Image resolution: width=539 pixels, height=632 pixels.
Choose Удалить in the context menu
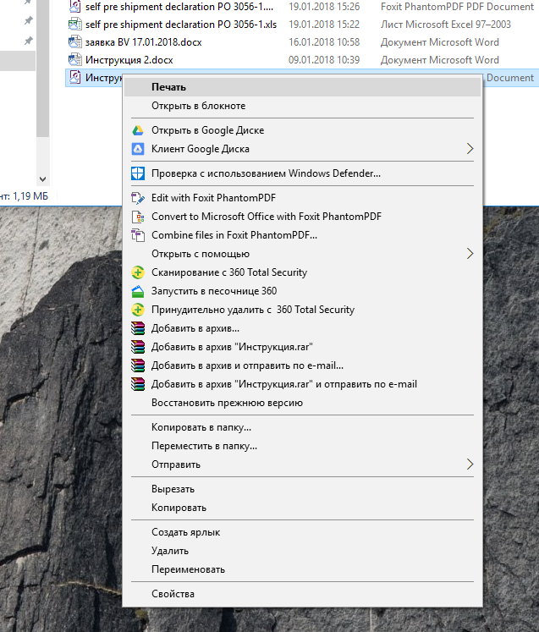click(169, 551)
